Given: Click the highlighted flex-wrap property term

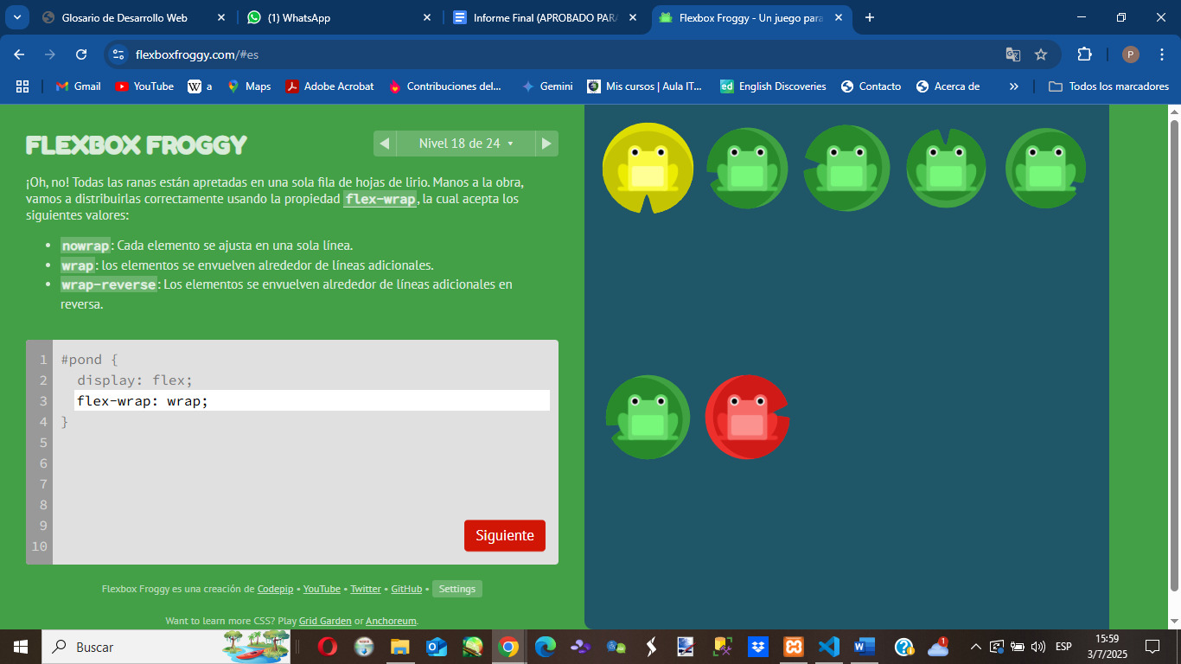Looking at the screenshot, I should pyautogui.click(x=380, y=199).
